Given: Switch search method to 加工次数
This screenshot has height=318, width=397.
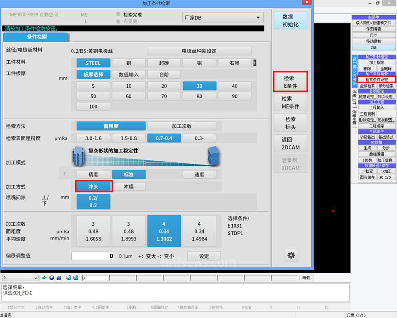Looking at the screenshot, I should click(x=181, y=126).
